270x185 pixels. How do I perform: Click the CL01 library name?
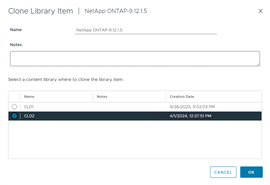(x=29, y=107)
